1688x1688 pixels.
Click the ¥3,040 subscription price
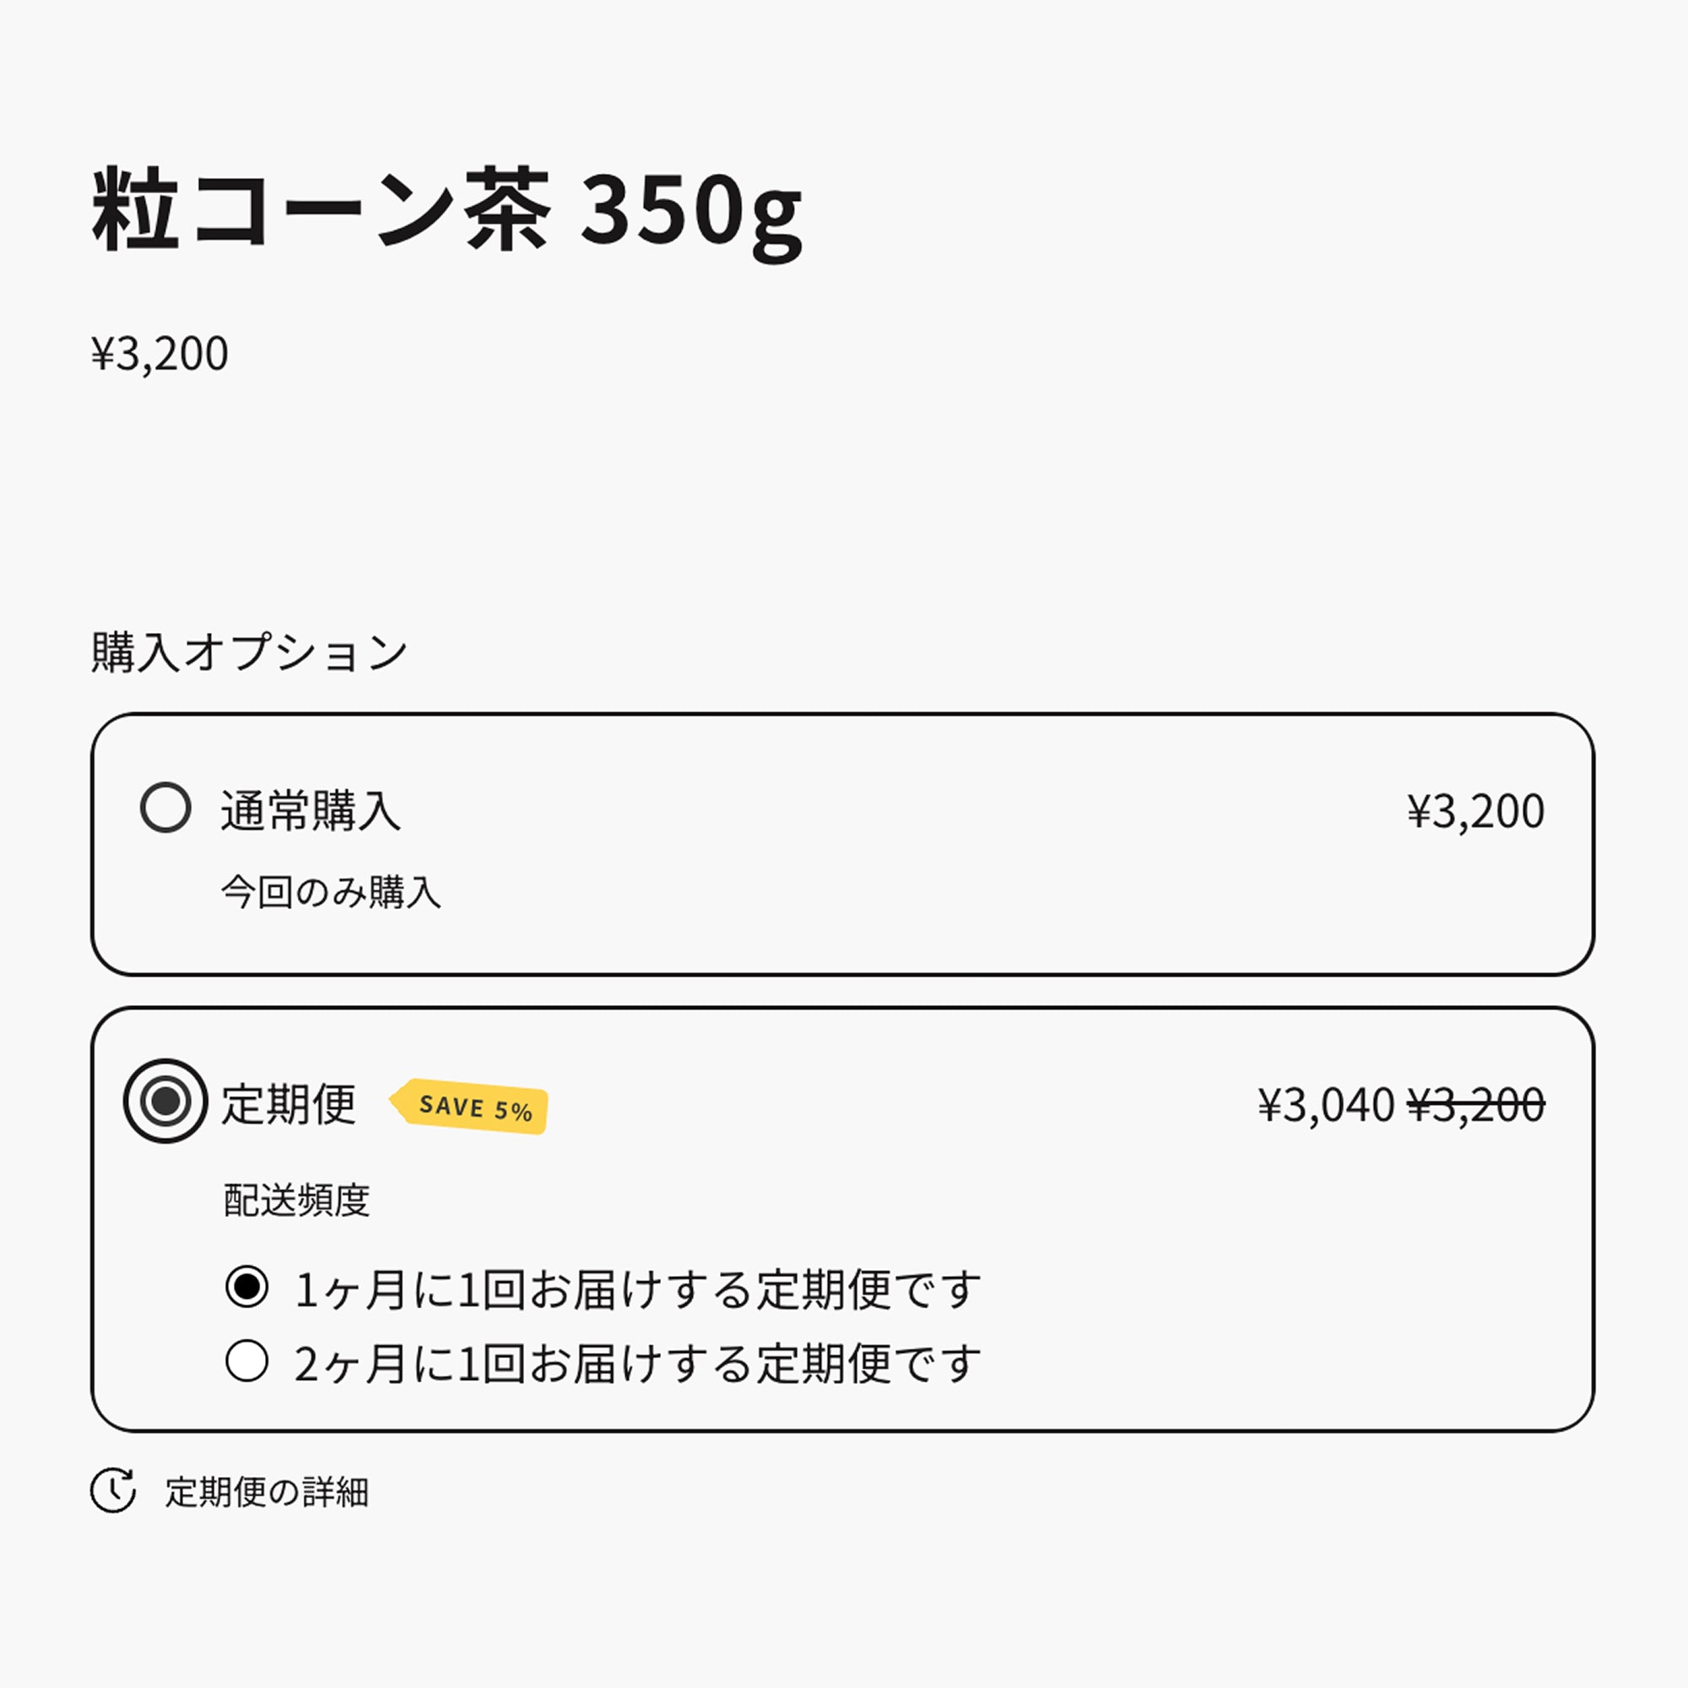(1325, 1104)
